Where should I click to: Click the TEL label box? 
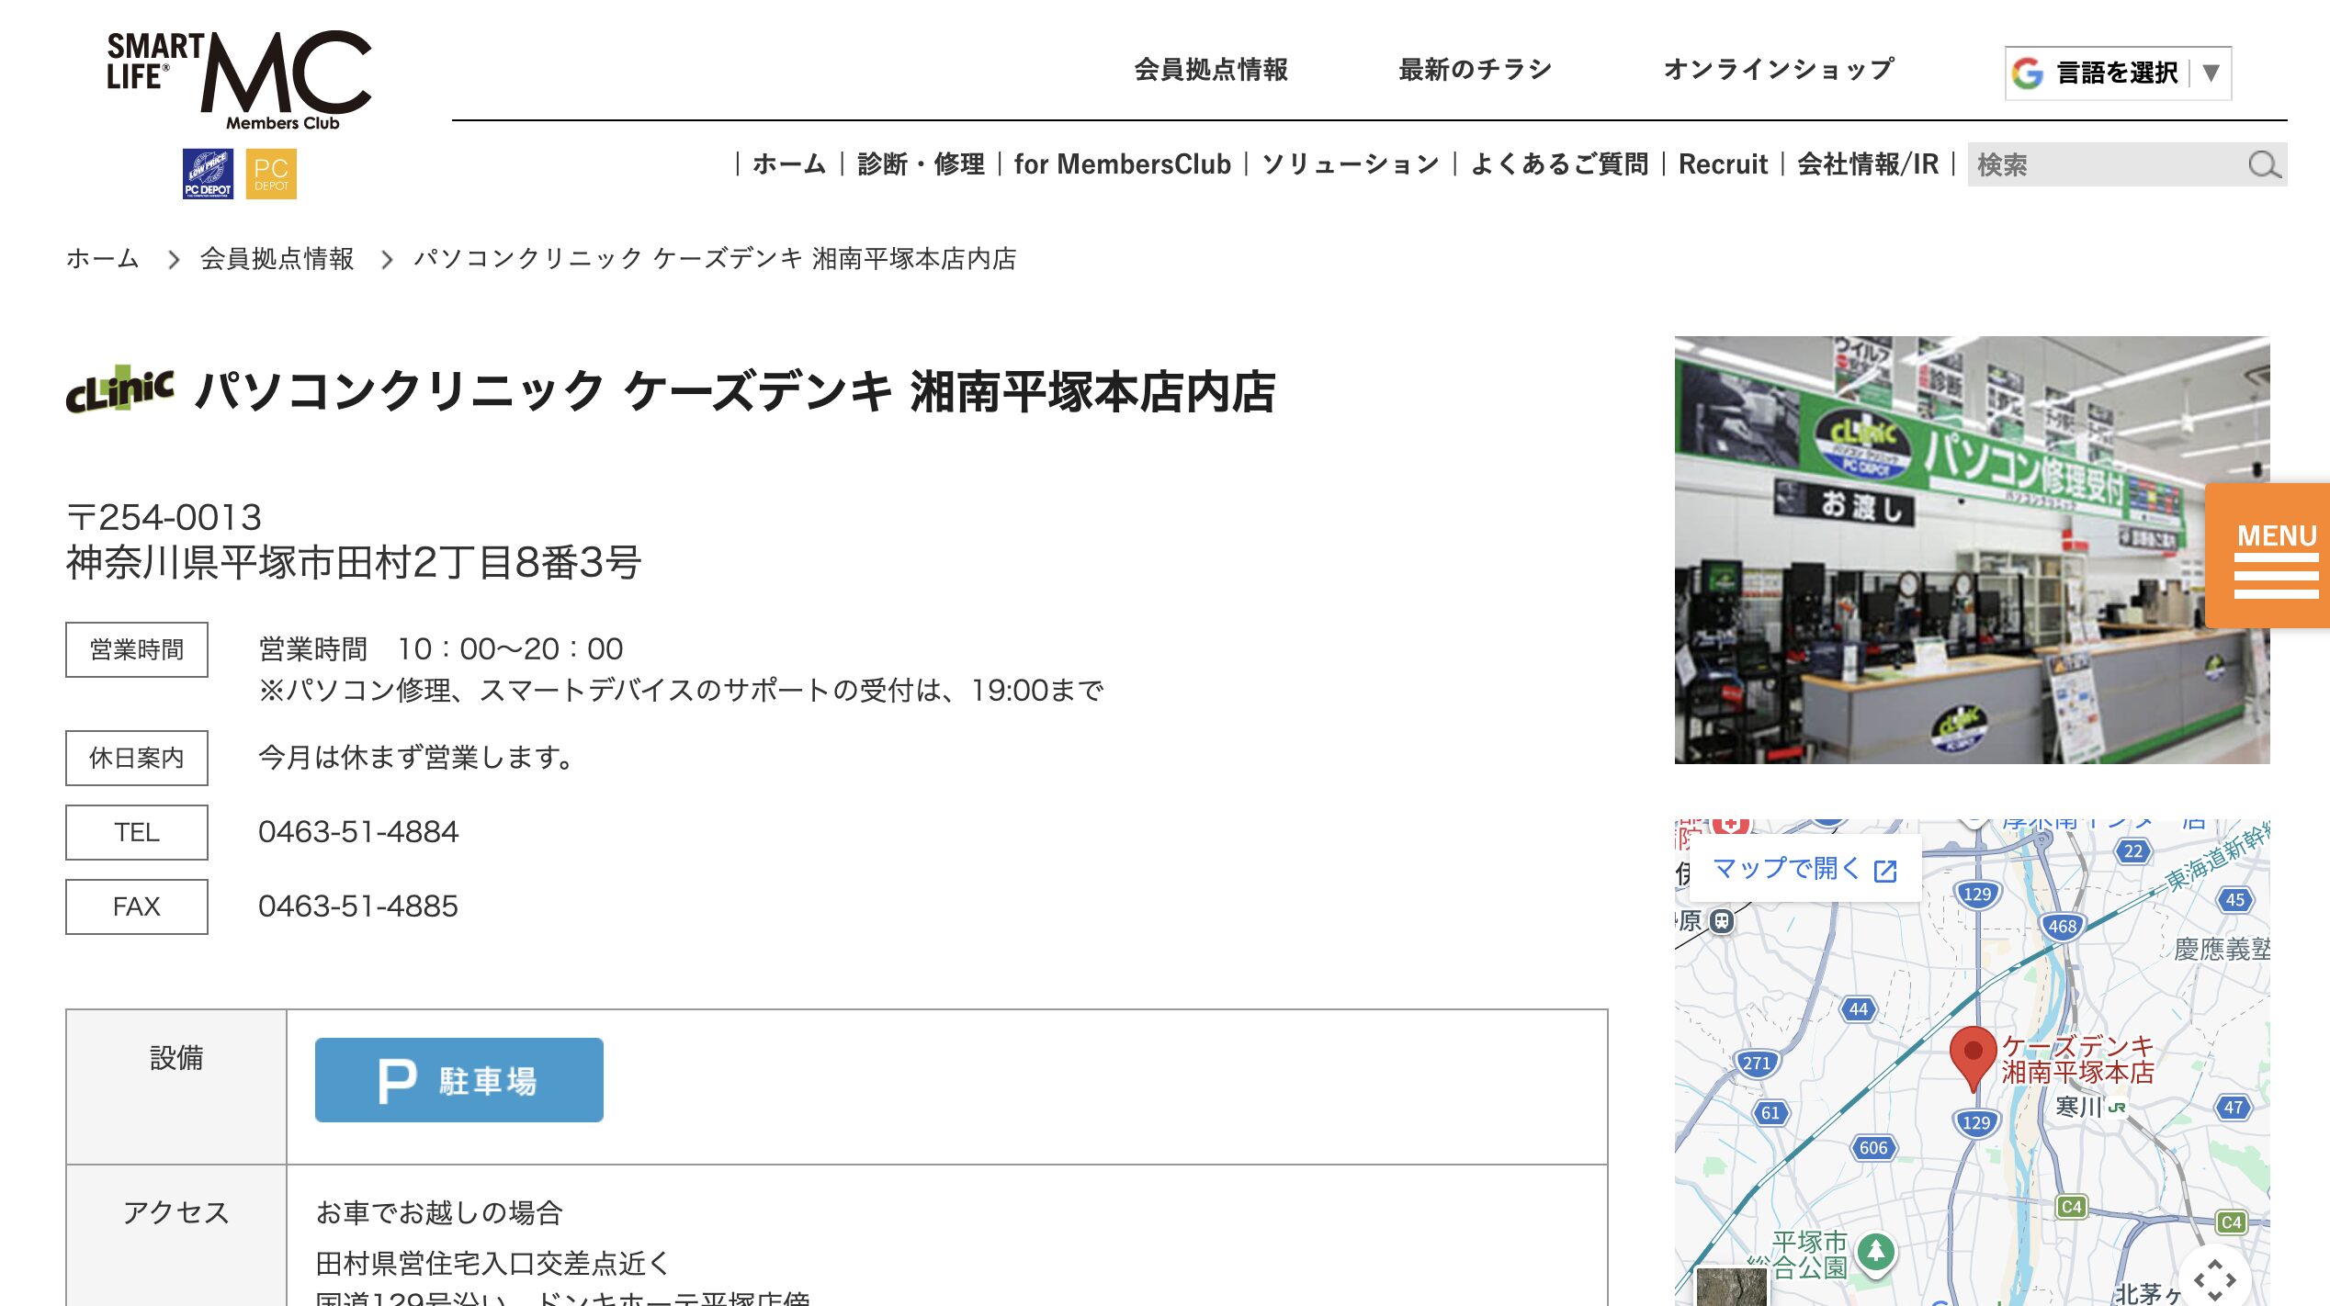tap(137, 832)
